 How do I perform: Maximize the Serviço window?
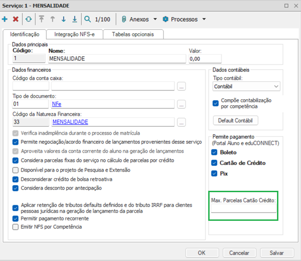click(x=286, y=6)
